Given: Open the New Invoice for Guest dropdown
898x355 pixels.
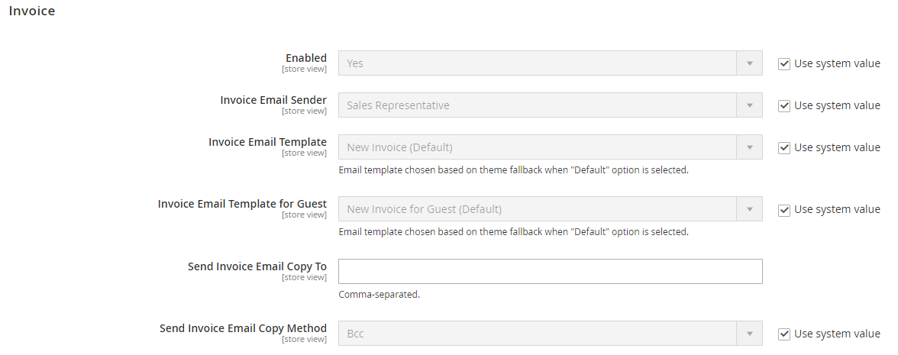Looking at the screenshot, I should click(550, 209).
